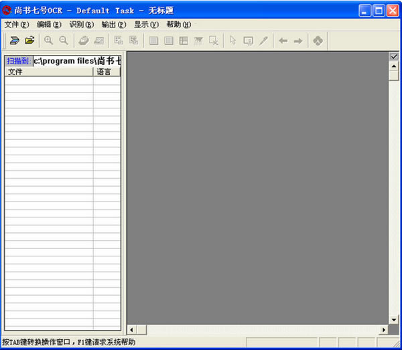Click the vertical scrollbar thumb
Viewport: 402px width, 350px height.
tap(394, 76)
